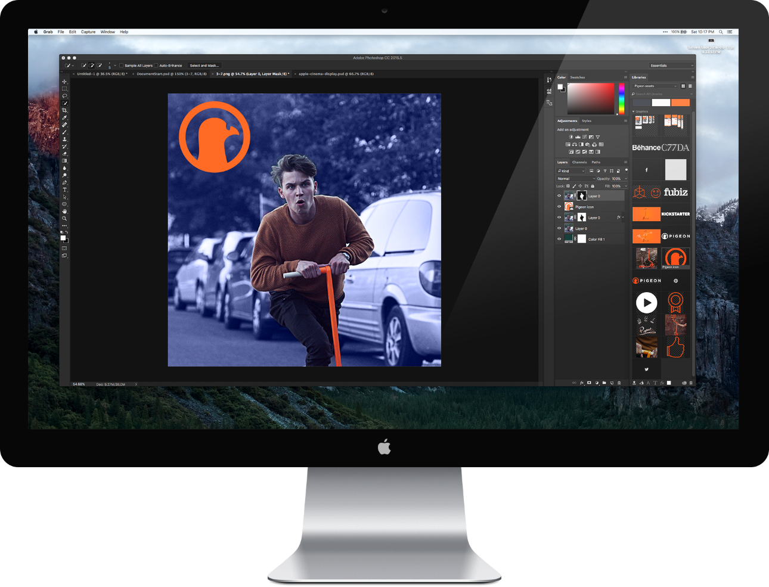The width and height of the screenshot is (769, 587).
Task: Click the Select and Mask... button
Action: click(204, 66)
